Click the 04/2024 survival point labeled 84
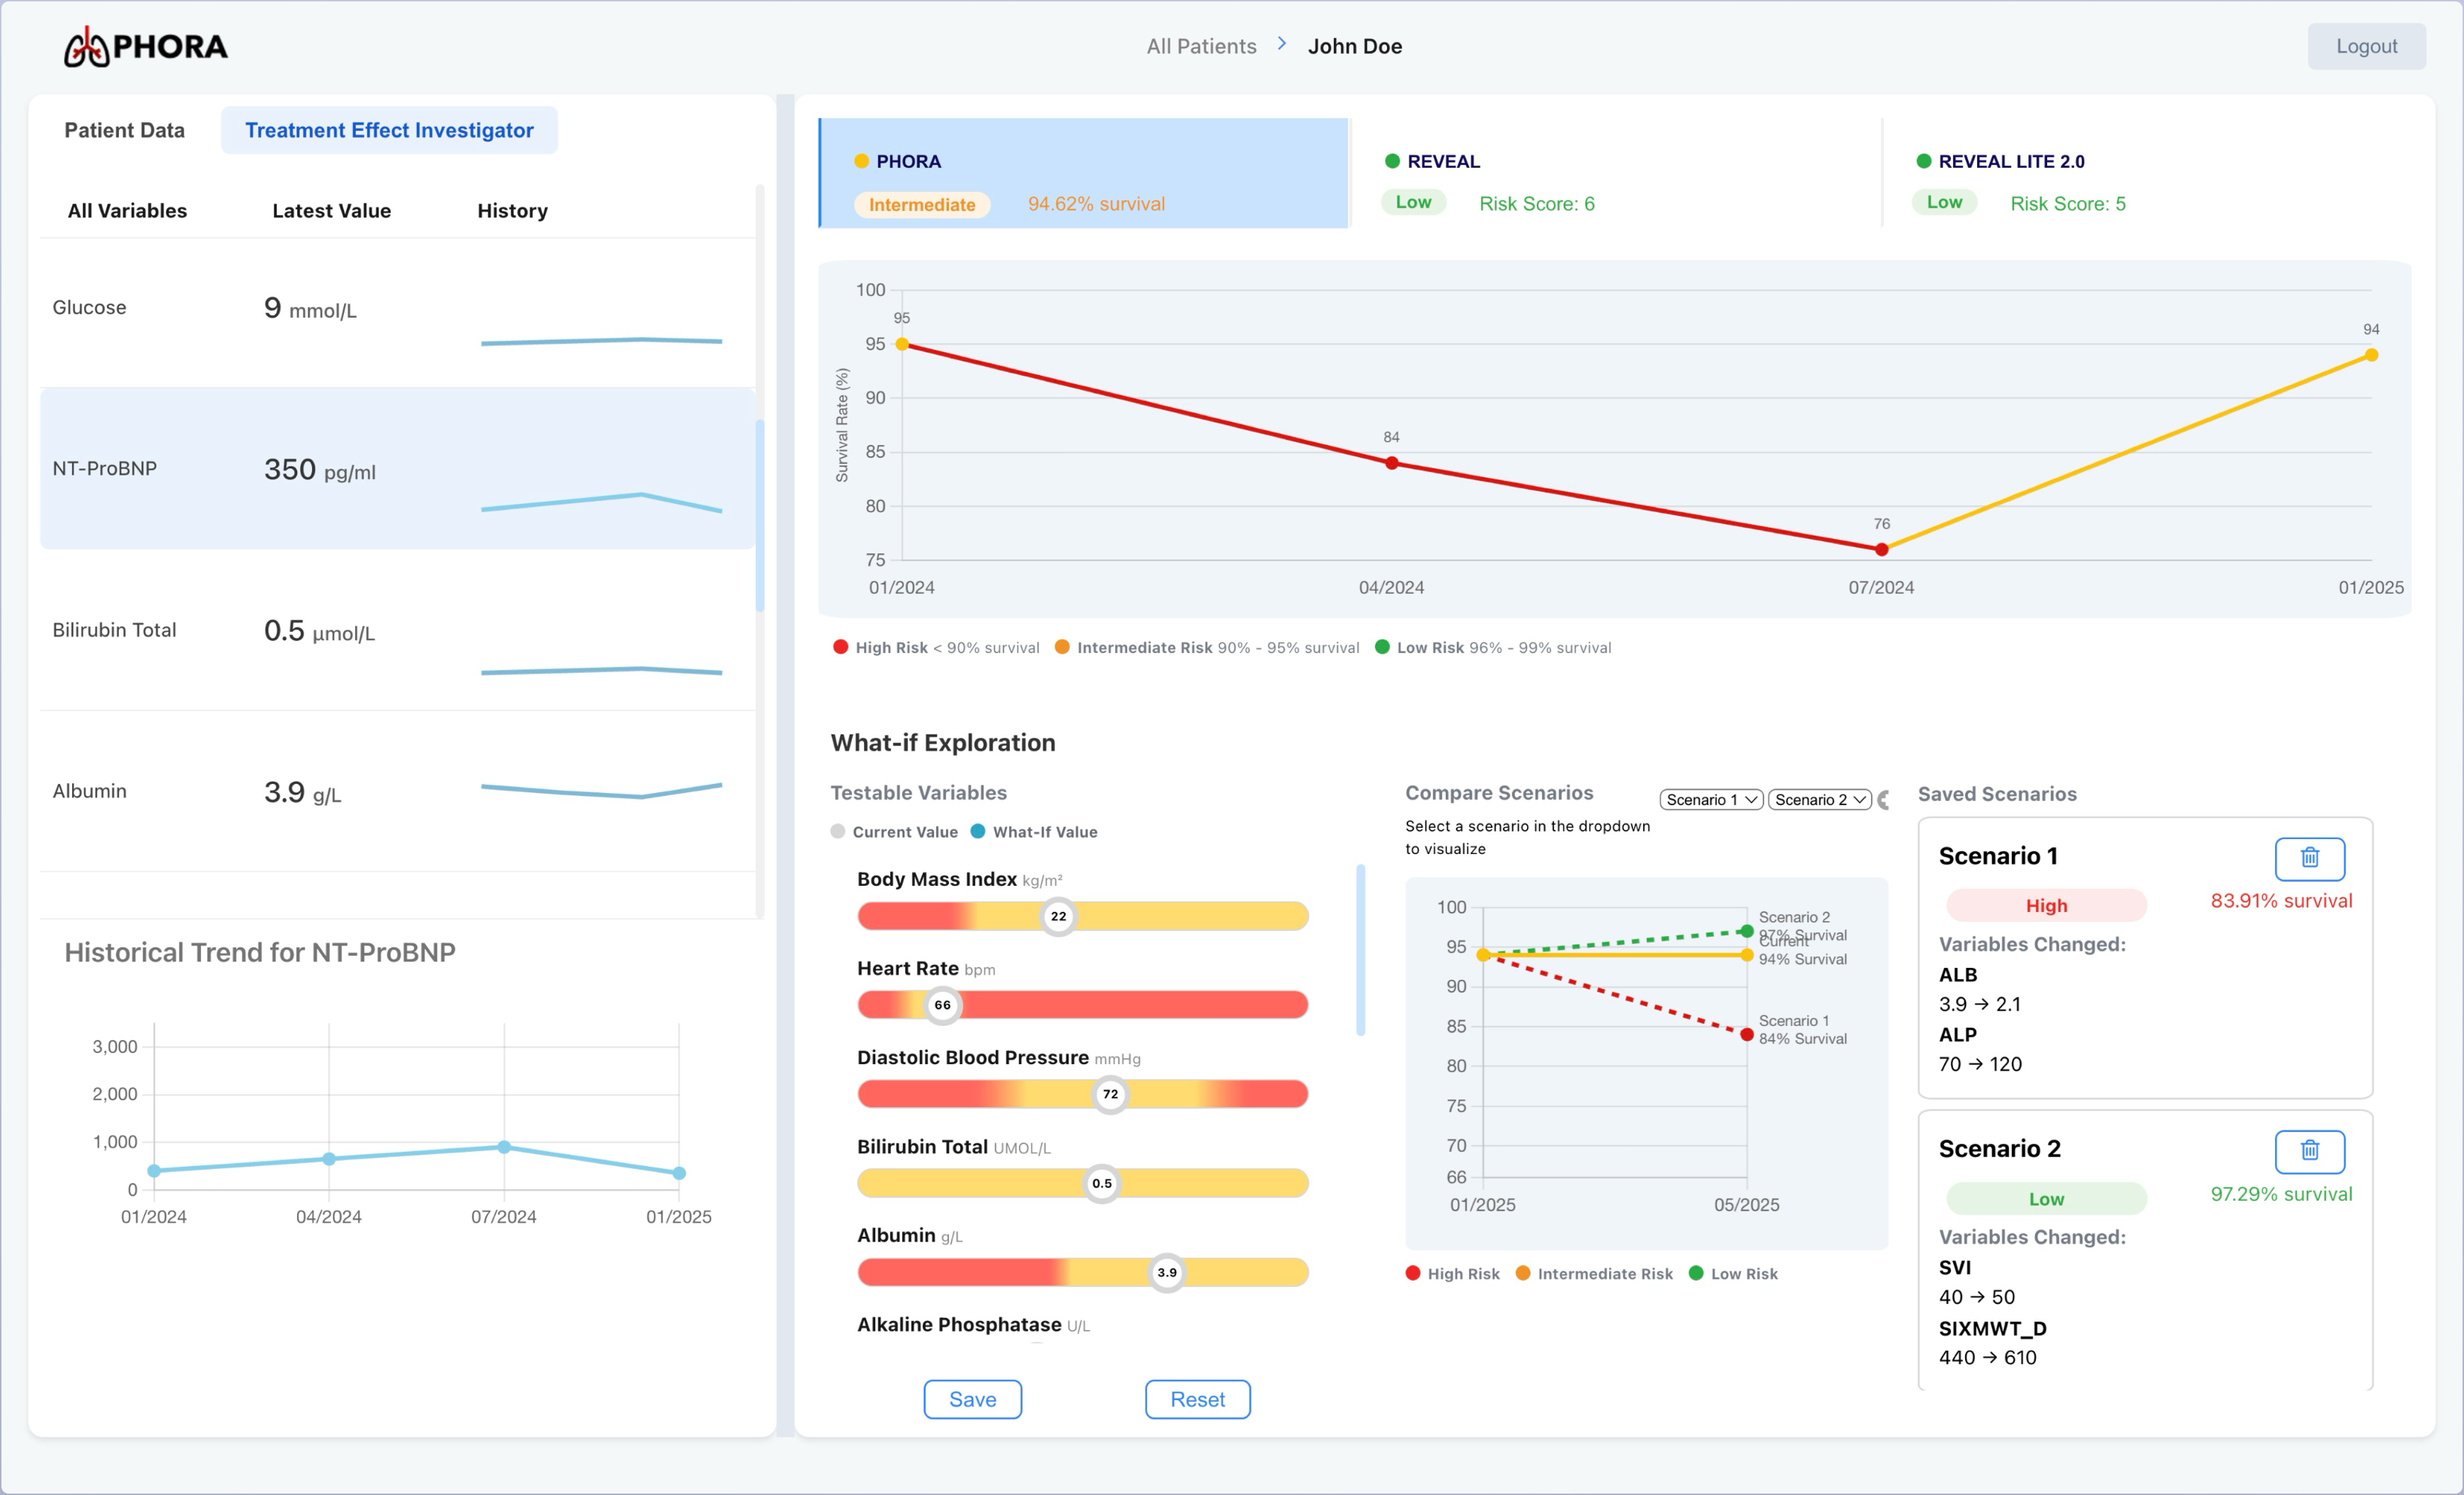This screenshot has height=1495, width=2464. pos(1391,463)
